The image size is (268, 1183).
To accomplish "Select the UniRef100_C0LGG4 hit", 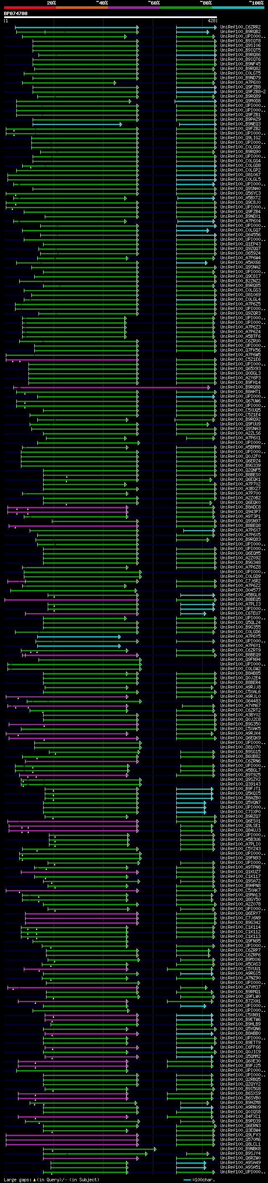I will point(240,161).
